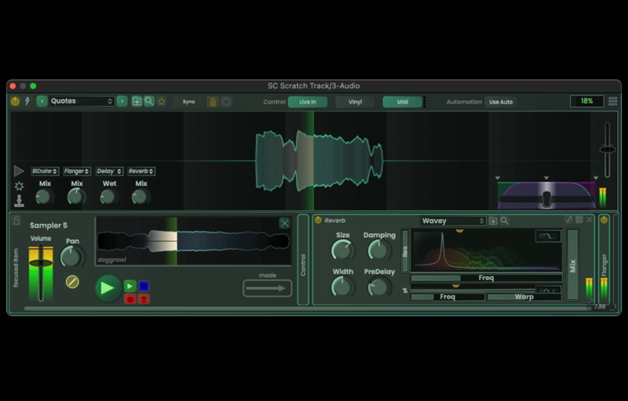Toggle the Reverb power button
This screenshot has width=628, height=401.
318,220
